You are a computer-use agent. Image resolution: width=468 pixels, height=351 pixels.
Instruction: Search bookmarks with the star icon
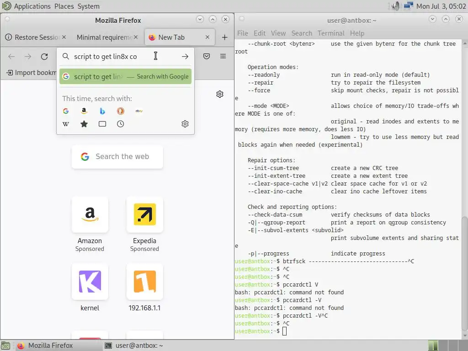click(84, 124)
